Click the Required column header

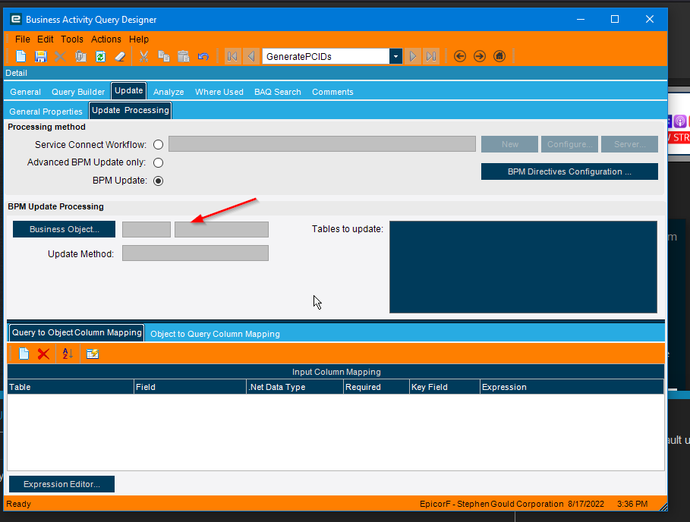(377, 387)
